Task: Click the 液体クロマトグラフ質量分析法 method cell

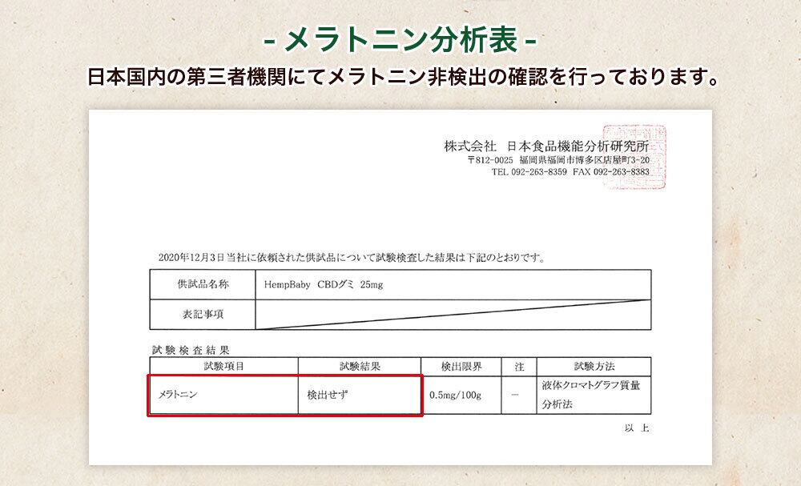Action: click(x=594, y=396)
